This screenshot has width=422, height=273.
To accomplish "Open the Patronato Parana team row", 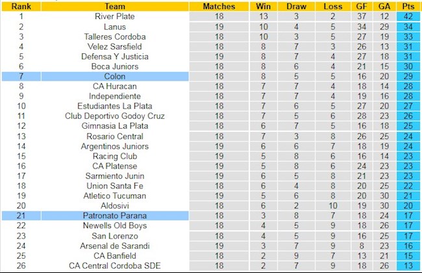I will point(115,216).
